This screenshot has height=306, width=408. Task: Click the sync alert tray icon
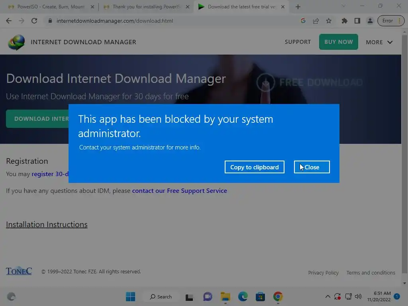pyautogui.click(x=337, y=296)
